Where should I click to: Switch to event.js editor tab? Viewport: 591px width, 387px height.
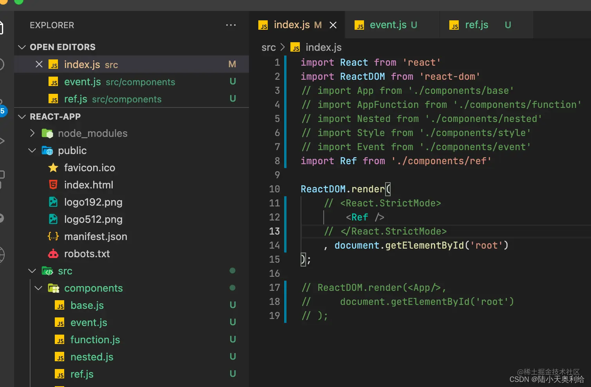pos(393,25)
